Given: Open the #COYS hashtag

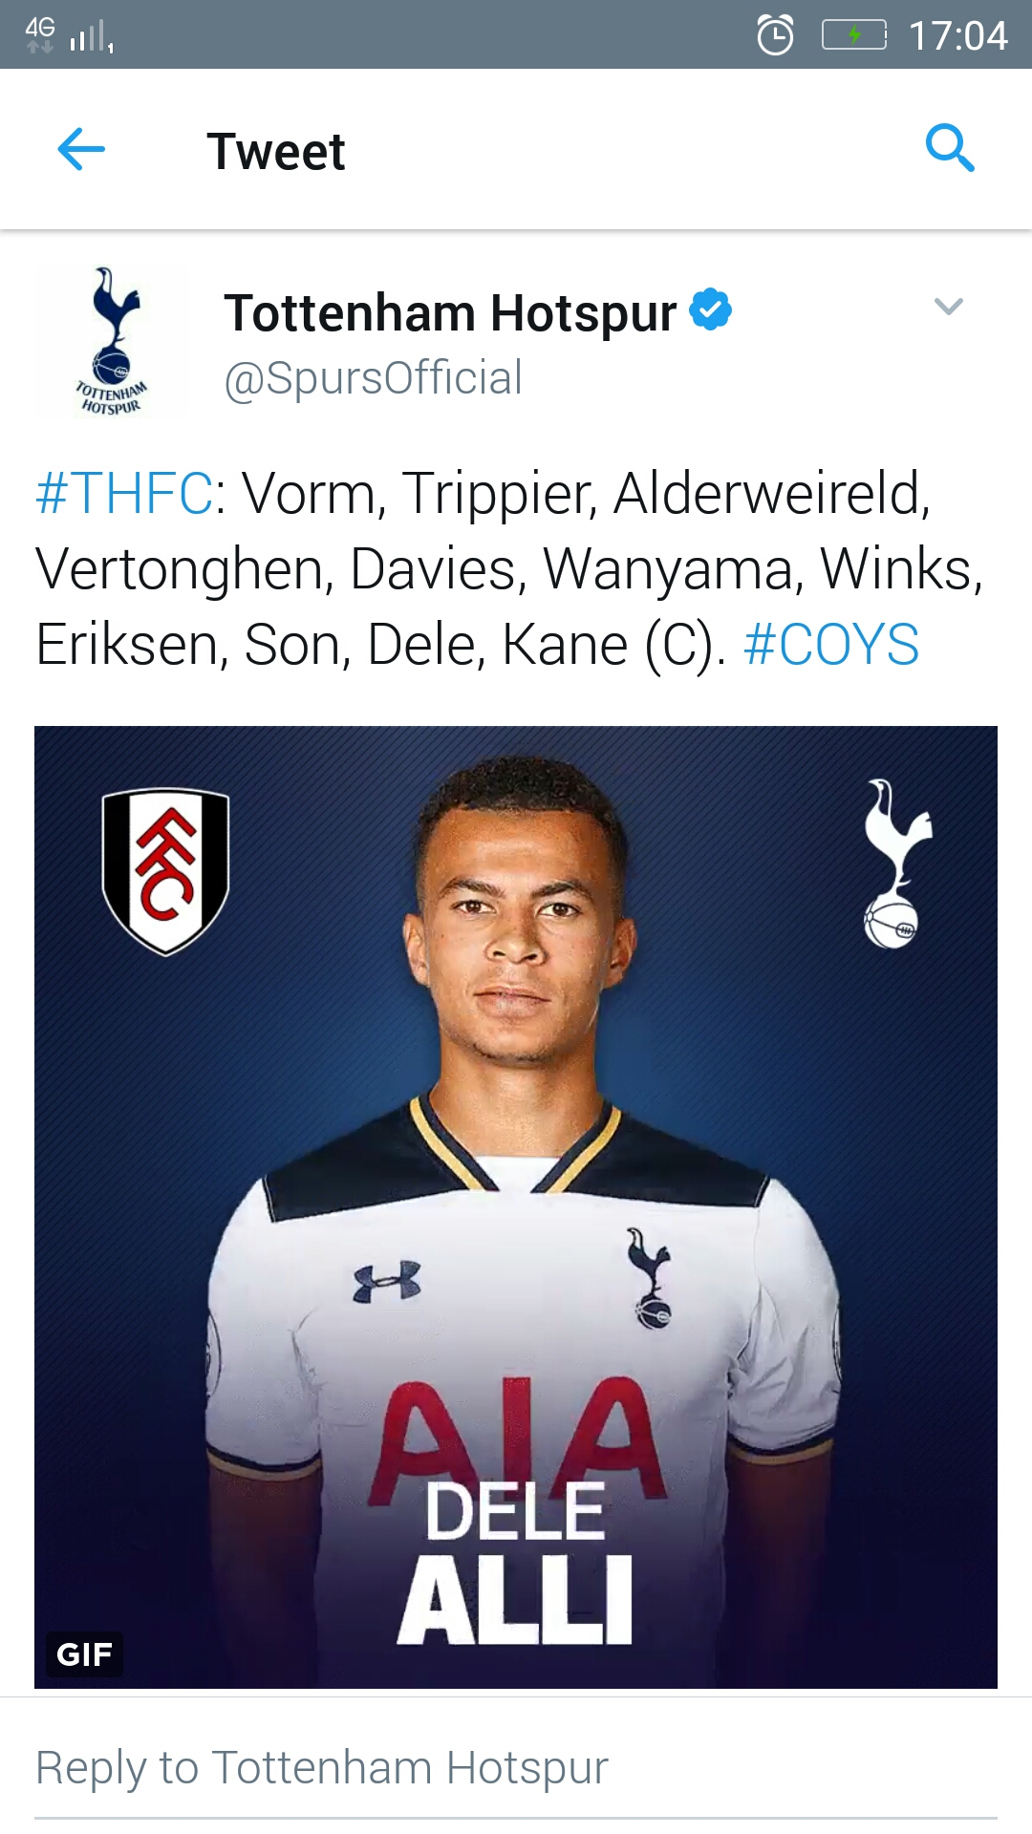Looking at the screenshot, I should coord(831,645).
